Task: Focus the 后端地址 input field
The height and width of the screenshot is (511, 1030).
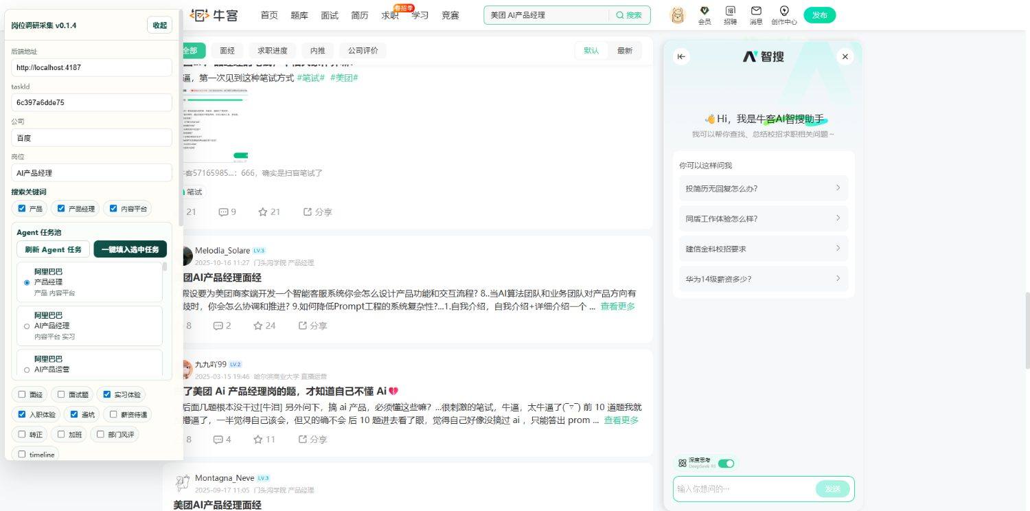Action: coord(92,67)
